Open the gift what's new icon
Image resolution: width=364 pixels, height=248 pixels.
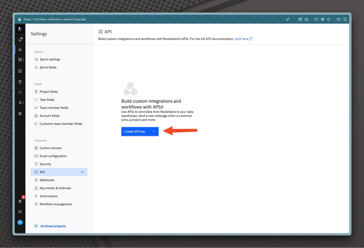point(20,201)
